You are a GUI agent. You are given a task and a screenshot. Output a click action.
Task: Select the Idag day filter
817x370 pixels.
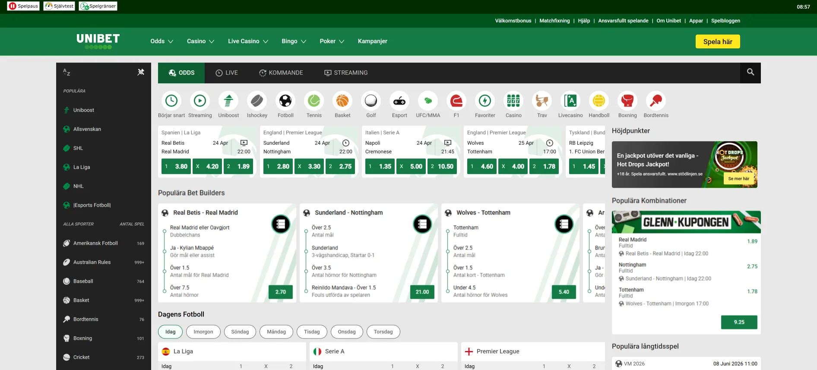pyautogui.click(x=171, y=332)
